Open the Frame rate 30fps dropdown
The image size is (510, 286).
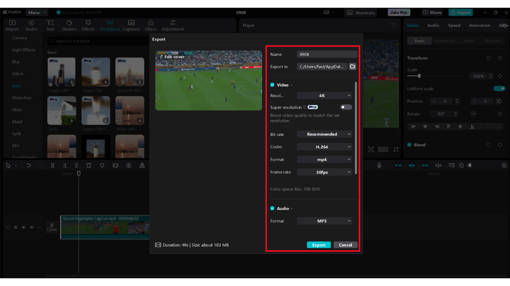coord(324,172)
